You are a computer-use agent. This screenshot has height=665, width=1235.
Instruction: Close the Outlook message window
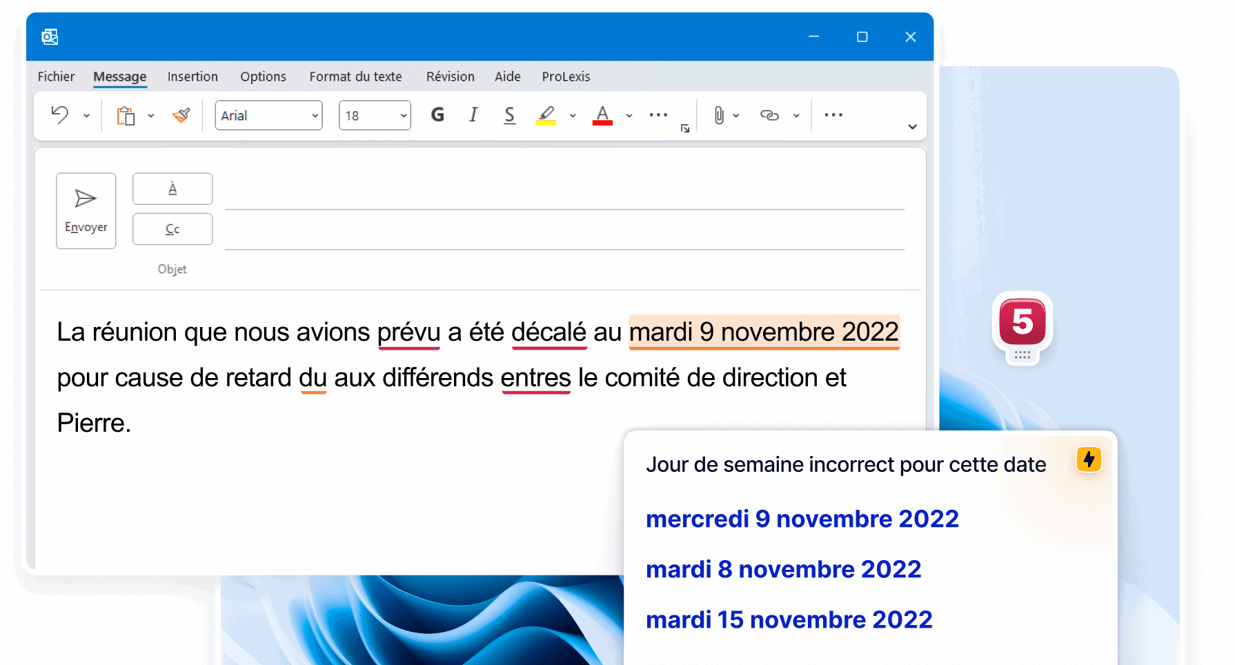pos(911,37)
